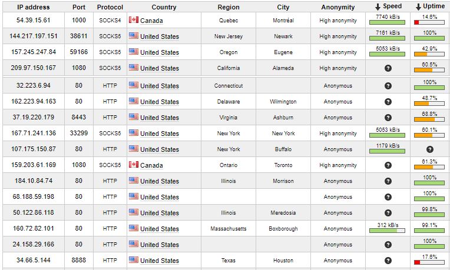Click unknown speed icon for 209.97.150.167
The width and height of the screenshot is (450, 270).
(x=388, y=68)
